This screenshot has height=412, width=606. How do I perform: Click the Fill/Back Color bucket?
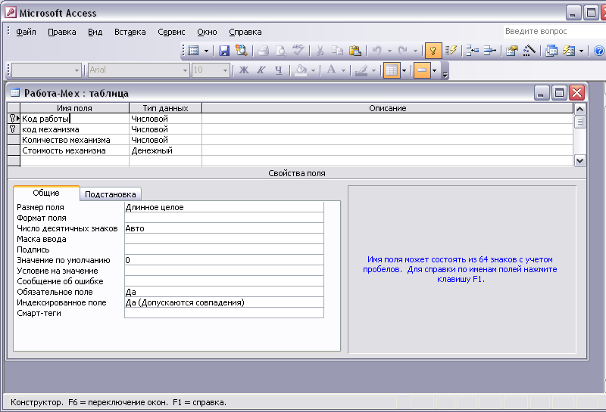pos(301,70)
